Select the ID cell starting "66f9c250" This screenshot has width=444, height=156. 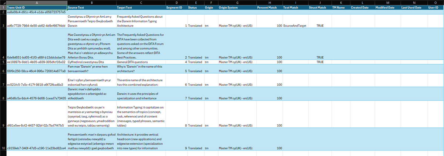pyautogui.click(x=37, y=69)
